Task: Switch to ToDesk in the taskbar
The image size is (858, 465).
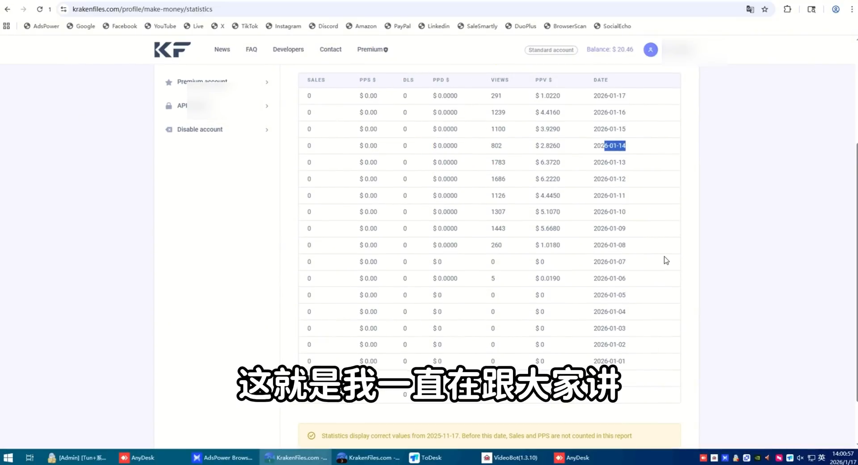Action: click(425, 457)
